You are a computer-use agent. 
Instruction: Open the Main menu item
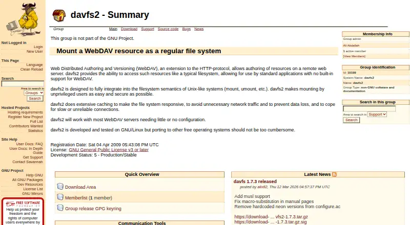pyautogui.click(x=113, y=29)
